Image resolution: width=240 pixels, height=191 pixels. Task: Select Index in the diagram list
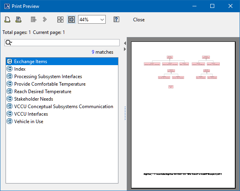(20, 69)
